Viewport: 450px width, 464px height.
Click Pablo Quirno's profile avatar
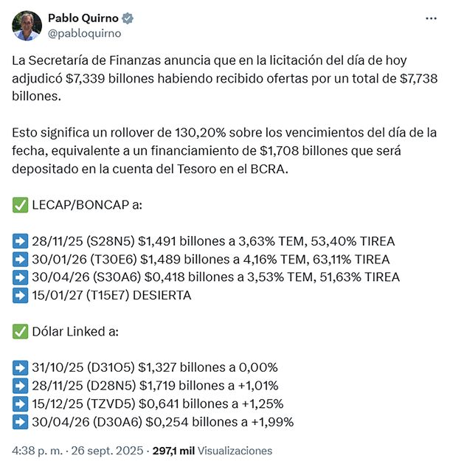(x=27, y=25)
